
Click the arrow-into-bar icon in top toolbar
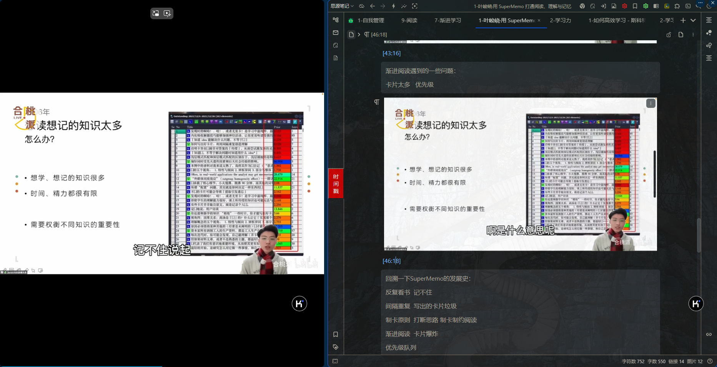604,6
